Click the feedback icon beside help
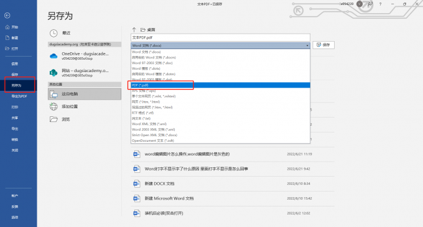 (x=370, y=4)
